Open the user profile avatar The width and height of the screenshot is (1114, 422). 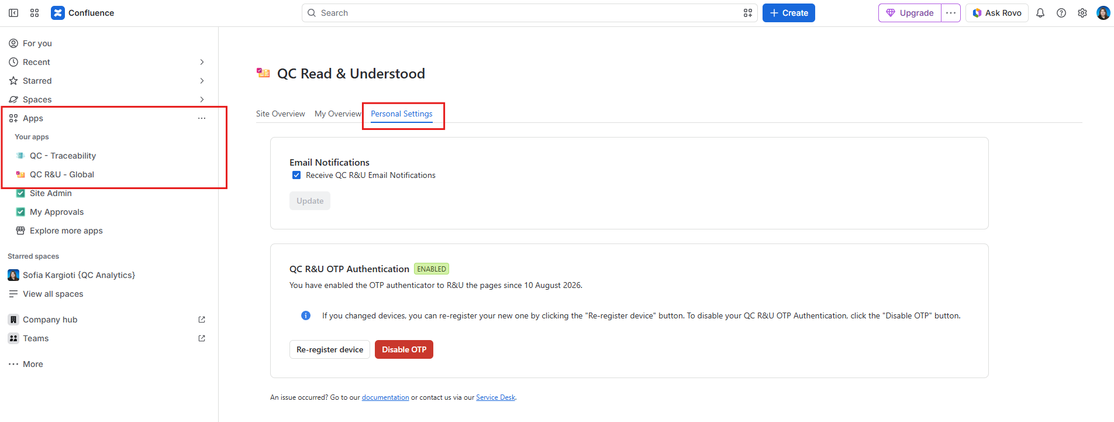[x=1103, y=13]
